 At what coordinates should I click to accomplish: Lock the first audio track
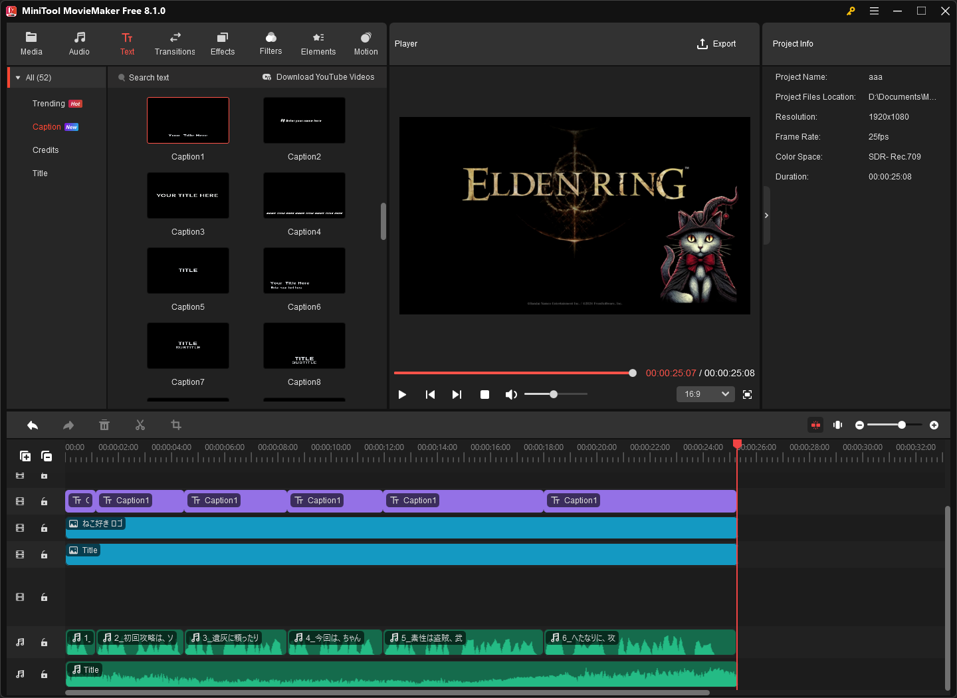pyautogui.click(x=44, y=643)
